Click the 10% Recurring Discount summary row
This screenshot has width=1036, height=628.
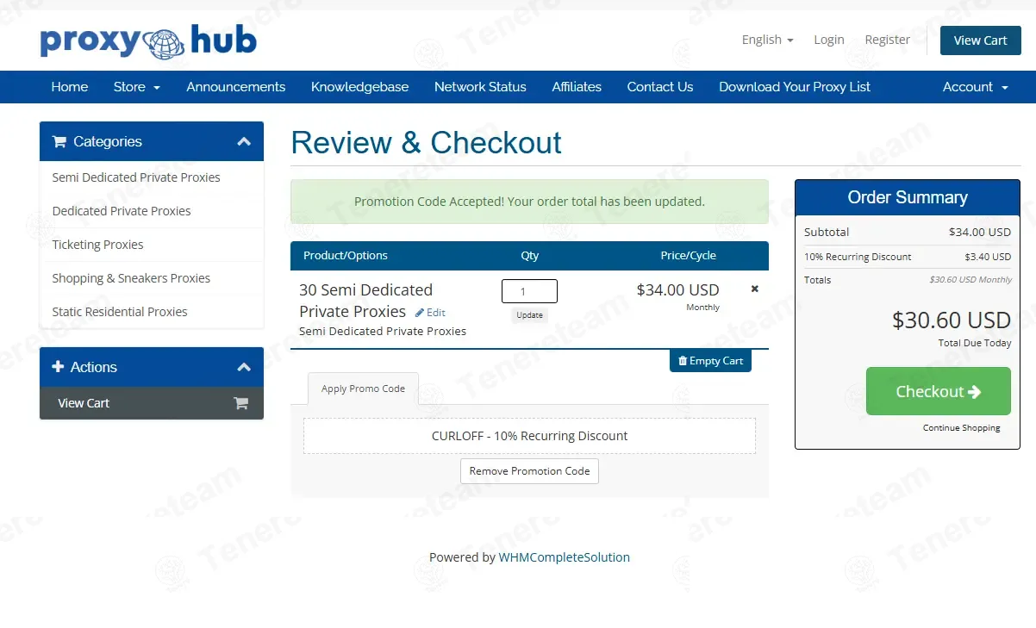click(908, 257)
